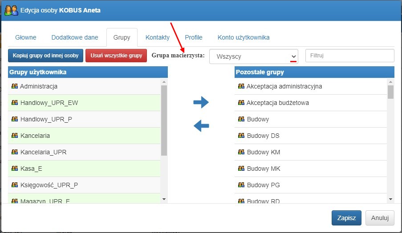The width and height of the screenshot is (402, 233).
Task: Go to the Dodatkowe dane tab
Action: [x=75, y=37]
